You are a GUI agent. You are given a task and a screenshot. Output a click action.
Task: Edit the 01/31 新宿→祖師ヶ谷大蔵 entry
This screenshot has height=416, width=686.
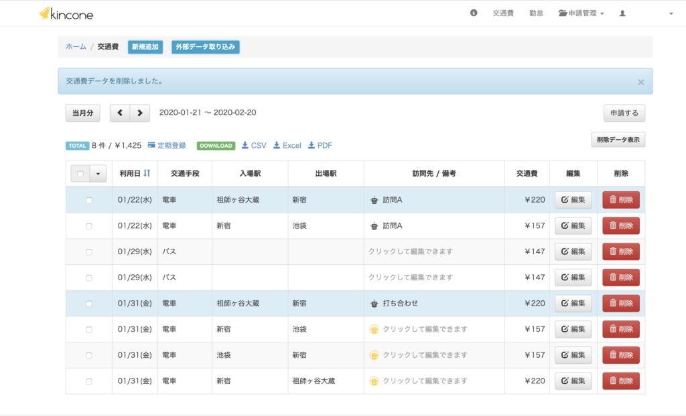tap(573, 381)
